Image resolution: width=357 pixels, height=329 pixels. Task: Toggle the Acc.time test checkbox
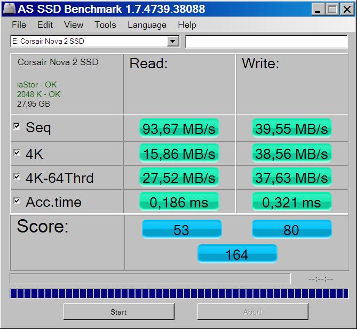pos(17,200)
